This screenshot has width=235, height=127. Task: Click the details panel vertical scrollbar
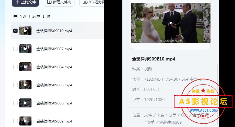coord(218,94)
